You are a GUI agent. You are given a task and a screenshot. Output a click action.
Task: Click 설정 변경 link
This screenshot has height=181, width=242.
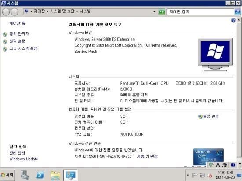tap(211, 116)
